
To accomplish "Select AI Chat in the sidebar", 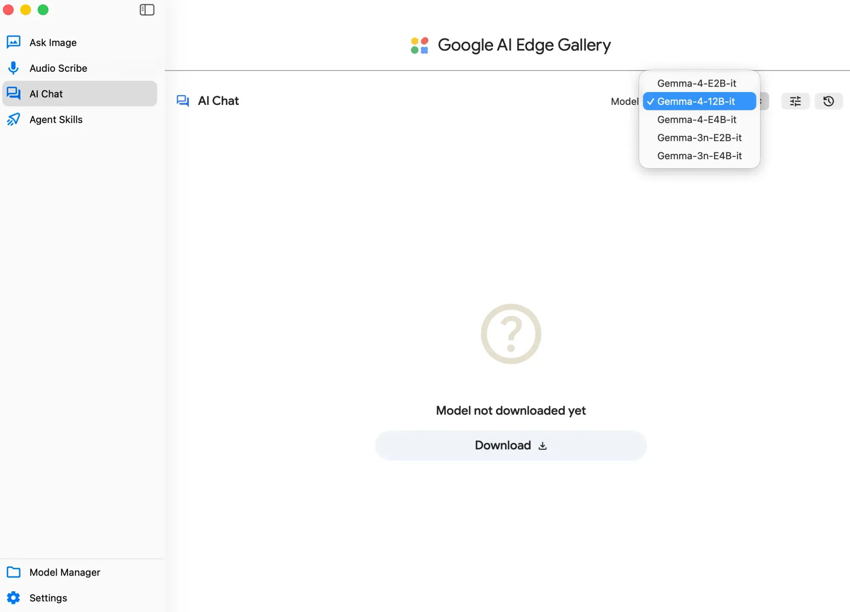I will point(79,94).
